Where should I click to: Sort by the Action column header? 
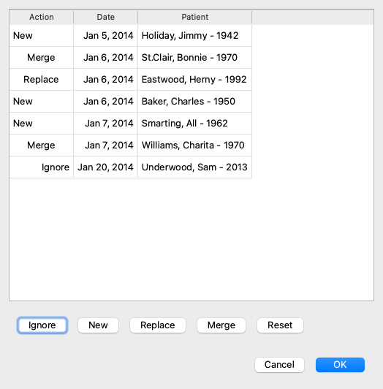pyautogui.click(x=42, y=17)
